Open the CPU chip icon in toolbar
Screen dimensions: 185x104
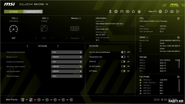116,11
